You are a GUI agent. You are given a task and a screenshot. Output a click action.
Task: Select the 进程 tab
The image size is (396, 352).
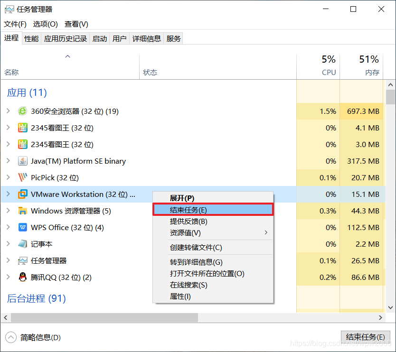click(x=11, y=38)
